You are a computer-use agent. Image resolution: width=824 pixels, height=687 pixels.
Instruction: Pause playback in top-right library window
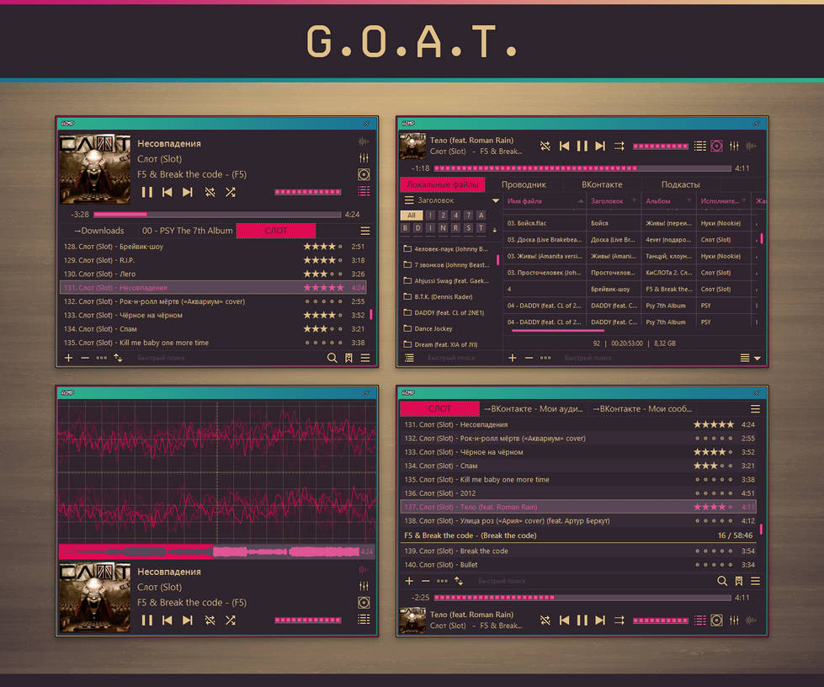(582, 146)
